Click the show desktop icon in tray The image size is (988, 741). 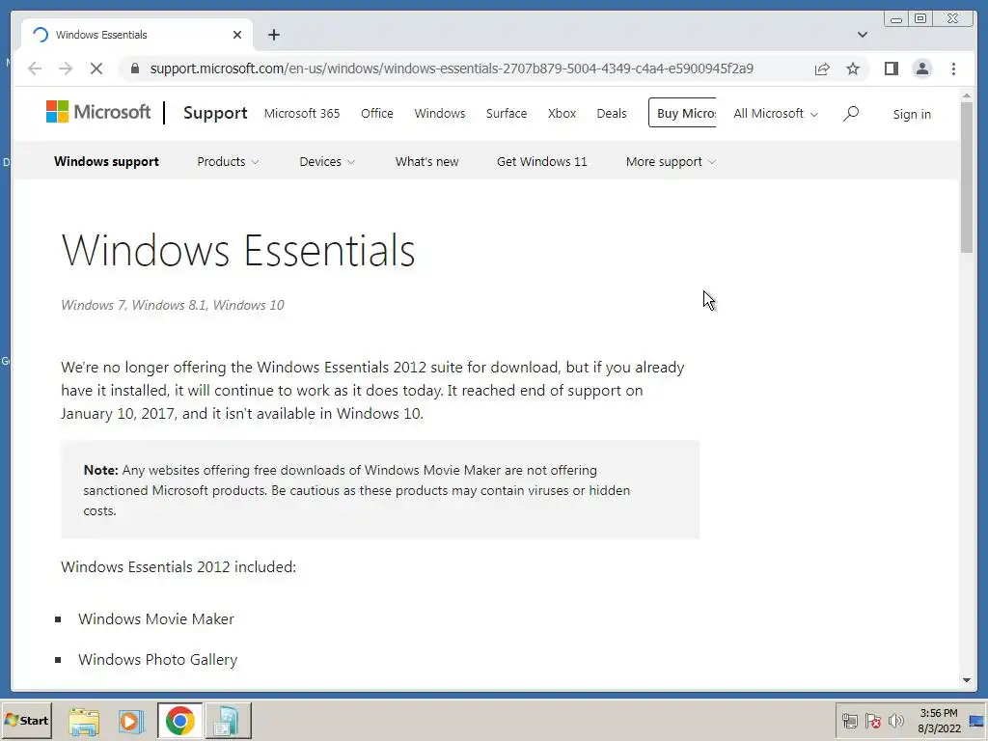pyautogui.click(x=977, y=721)
